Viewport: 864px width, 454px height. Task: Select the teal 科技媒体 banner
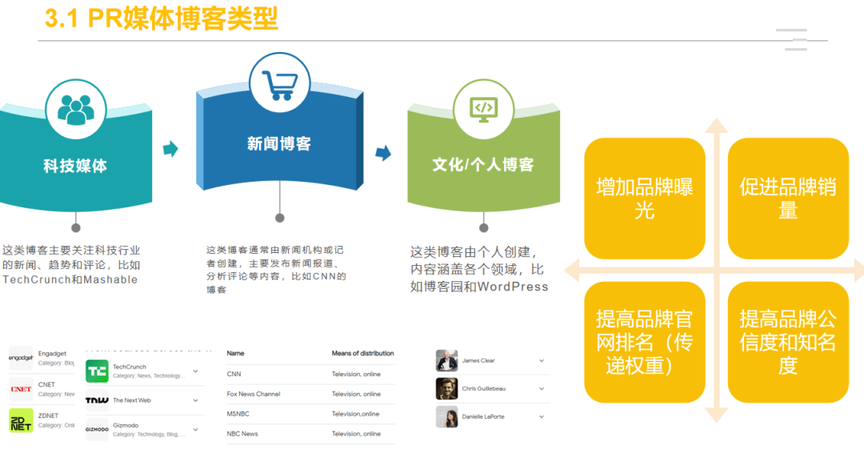point(75,157)
